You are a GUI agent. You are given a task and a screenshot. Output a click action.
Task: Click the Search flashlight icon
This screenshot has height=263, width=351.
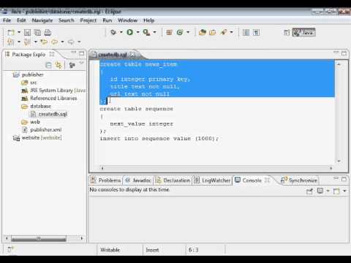(x=224, y=32)
